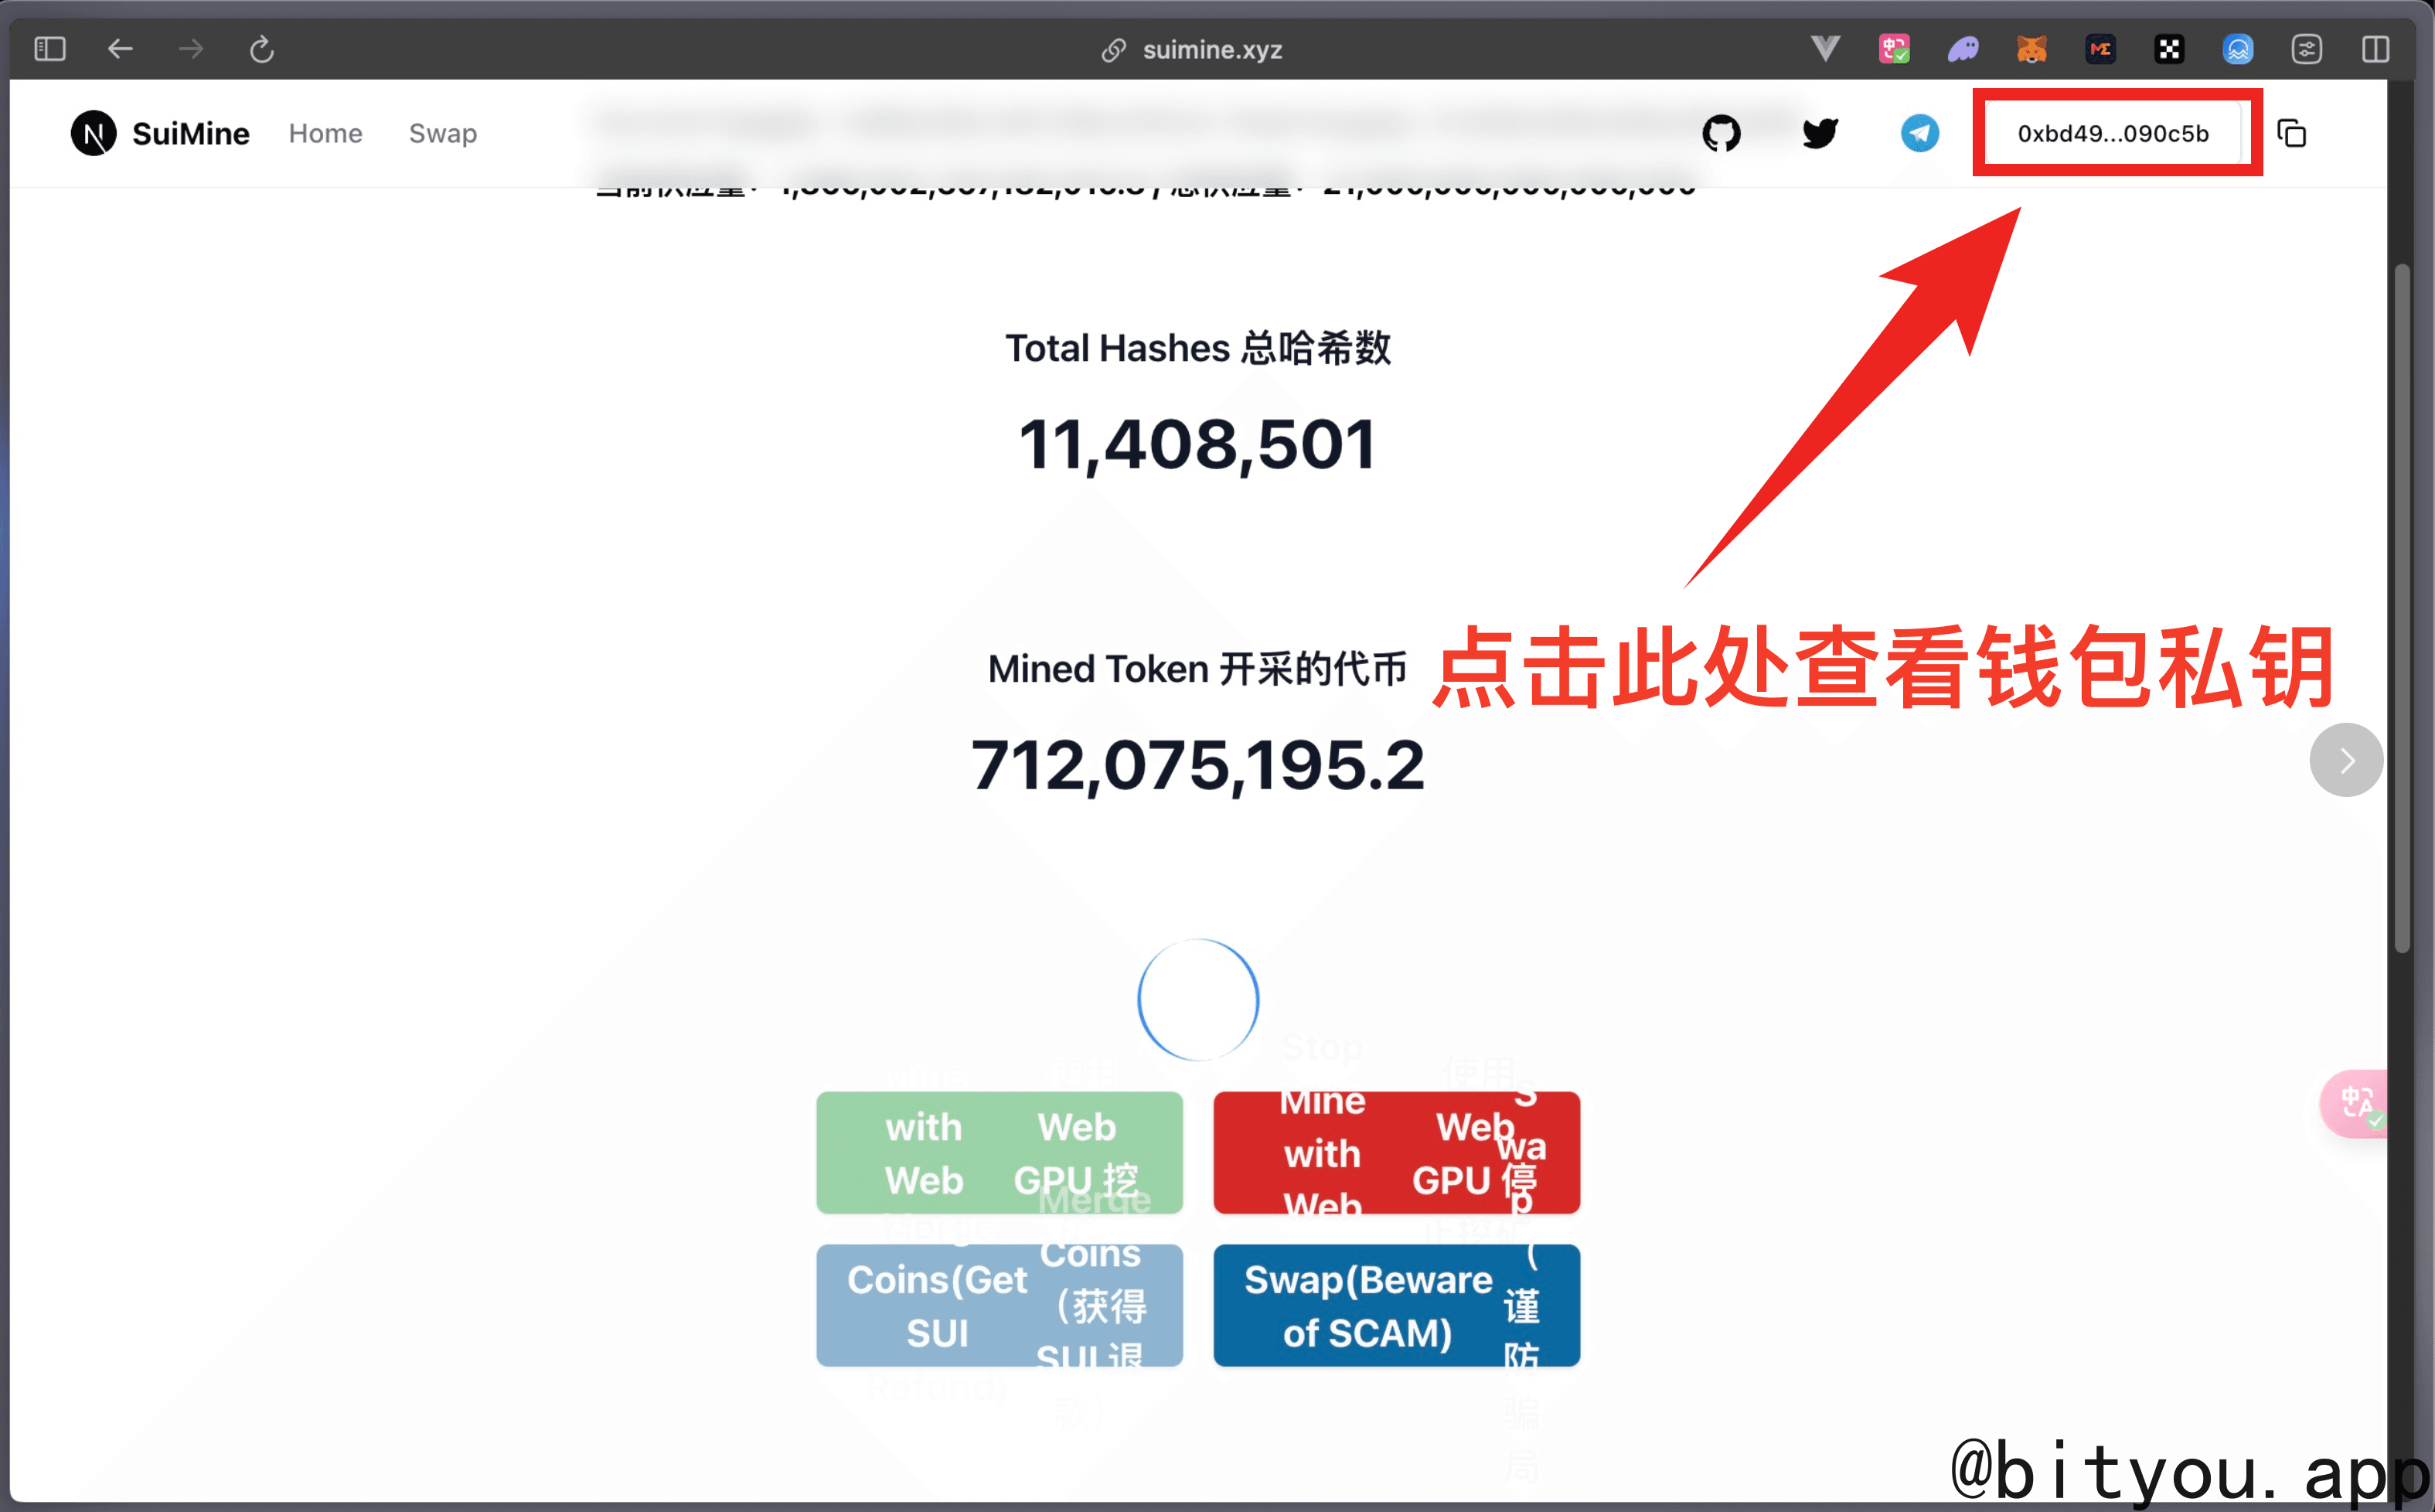Stop mining with the red WebGPU button
This screenshot has width=2435, height=1512.
tap(1396, 1153)
